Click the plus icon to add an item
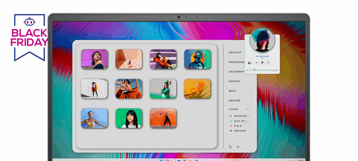Image resolution: width=358 pixels, height=161 pixels. coord(238,147)
